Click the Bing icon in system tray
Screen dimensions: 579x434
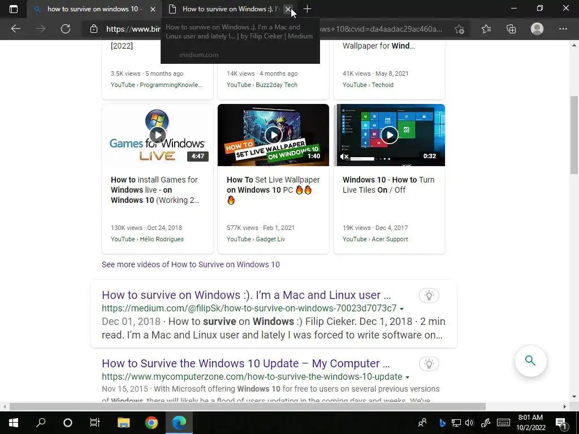click(442, 423)
